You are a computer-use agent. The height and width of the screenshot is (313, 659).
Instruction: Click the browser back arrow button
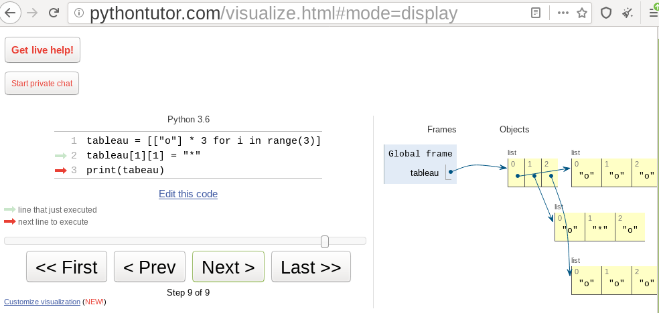[10, 13]
